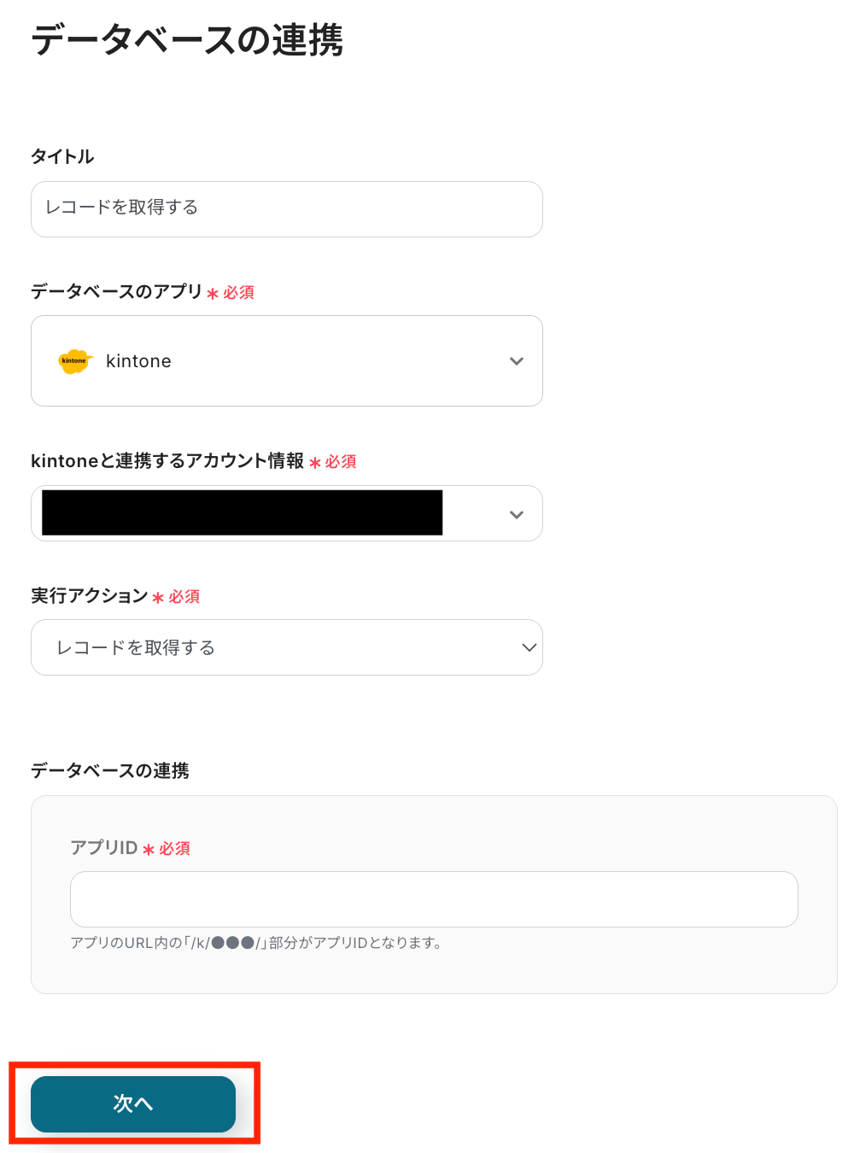Image resolution: width=866 pixels, height=1153 pixels.
Task: Click the red 必須 marker beside the account info label
Action: [x=340, y=462]
